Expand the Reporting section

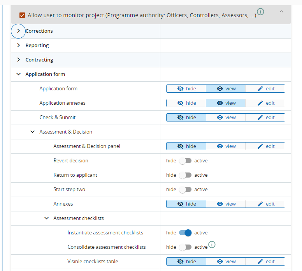pyautogui.click(x=18, y=45)
